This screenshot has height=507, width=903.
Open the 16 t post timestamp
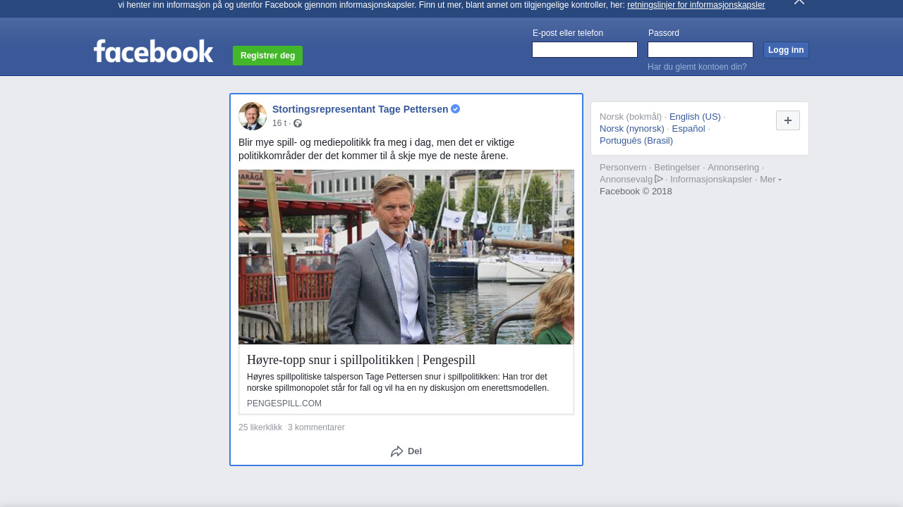click(279, 123)
